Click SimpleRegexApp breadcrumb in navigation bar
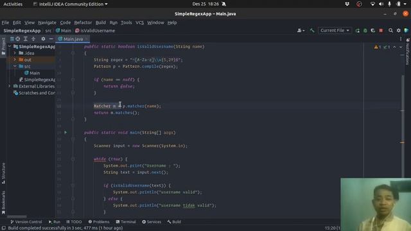 (x=22, y=31)
